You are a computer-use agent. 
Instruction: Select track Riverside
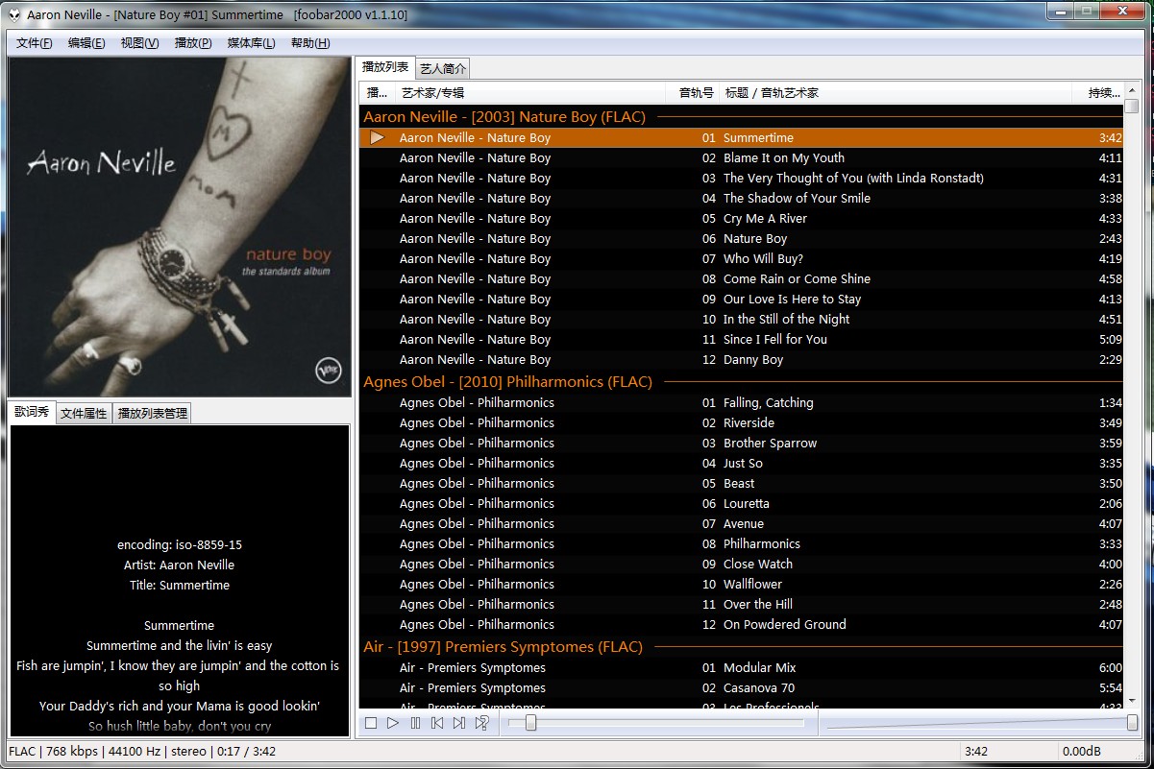pyautogui.click(x=742, y=423)
